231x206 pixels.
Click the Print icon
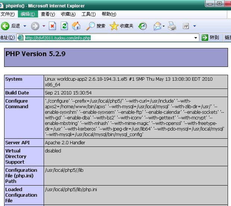(172, 26)
